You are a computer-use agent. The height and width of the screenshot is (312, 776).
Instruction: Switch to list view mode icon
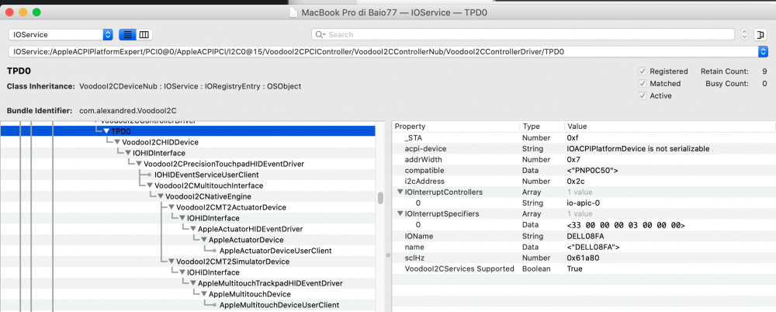[x=128, y=35]
